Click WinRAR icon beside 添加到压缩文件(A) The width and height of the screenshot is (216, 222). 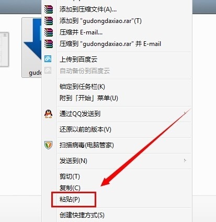pos(49,9)
